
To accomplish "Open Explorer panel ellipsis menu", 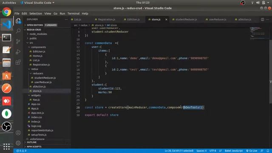I will (x=66, y=20).
